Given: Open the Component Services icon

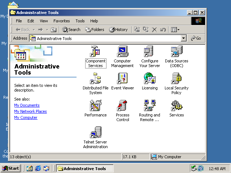Looking at the screenshot, I should pos(95,52).
